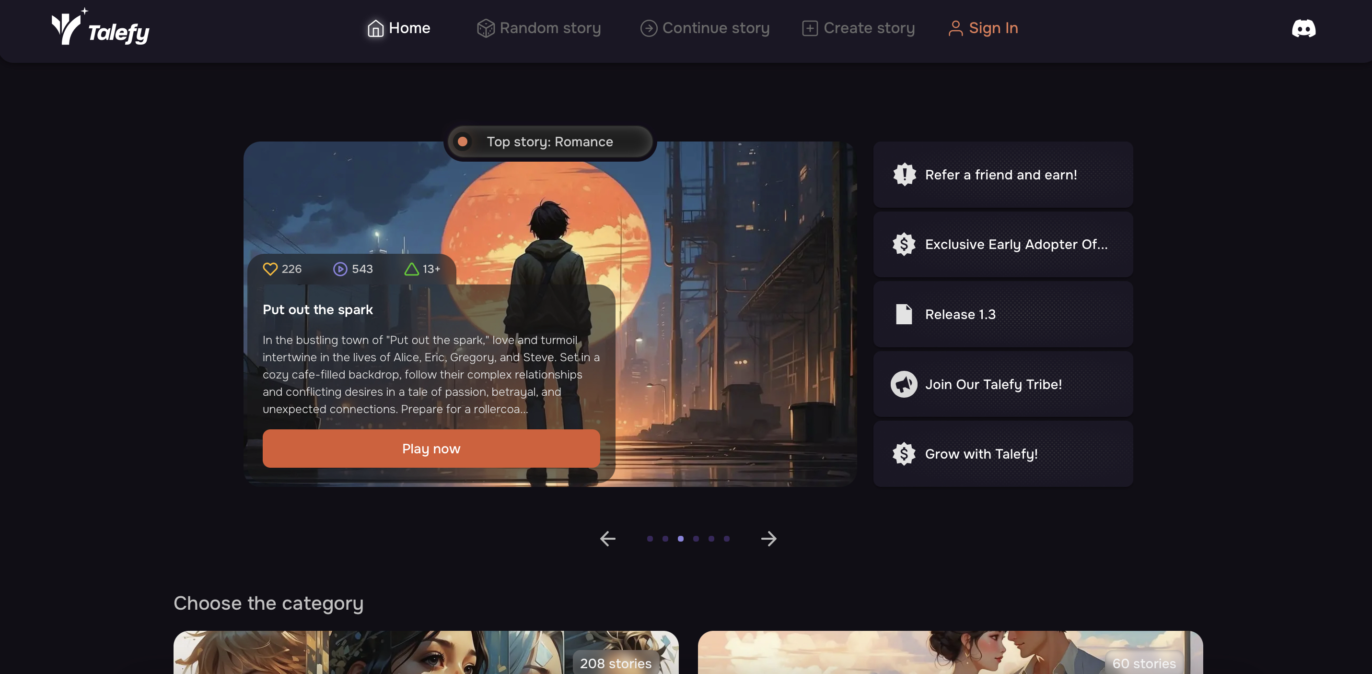Click the Choose the category heading
The height and width of the screenshot is (674, 1372).
(268, 603)
